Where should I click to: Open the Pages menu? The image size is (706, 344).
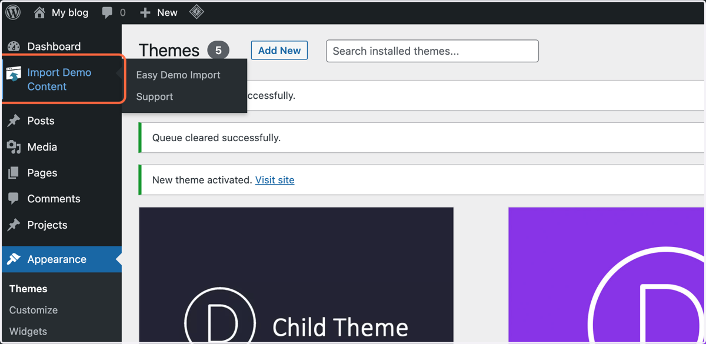coord(42,173)
